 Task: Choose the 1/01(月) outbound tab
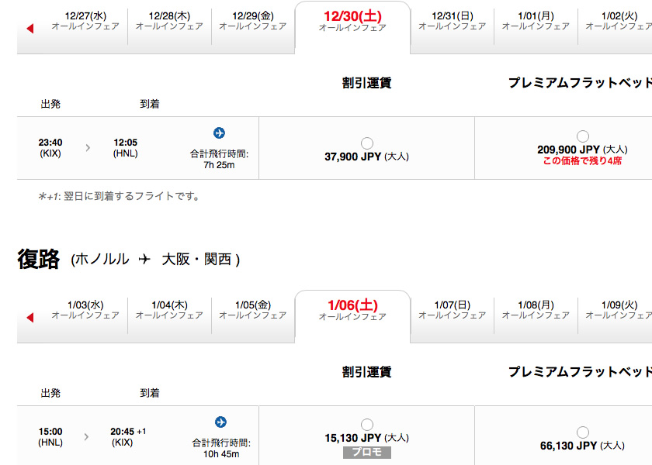tap(536, 21)
